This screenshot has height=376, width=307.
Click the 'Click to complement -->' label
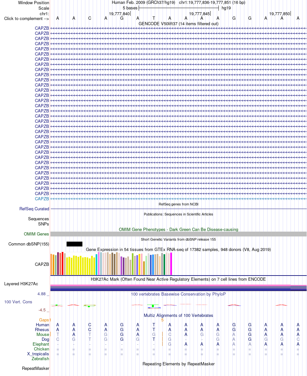(x=26, y=19)
